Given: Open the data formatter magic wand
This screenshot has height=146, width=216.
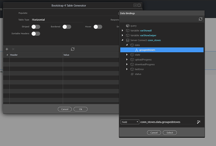Looking at the screenshot, I should click(x=198, y=122).
